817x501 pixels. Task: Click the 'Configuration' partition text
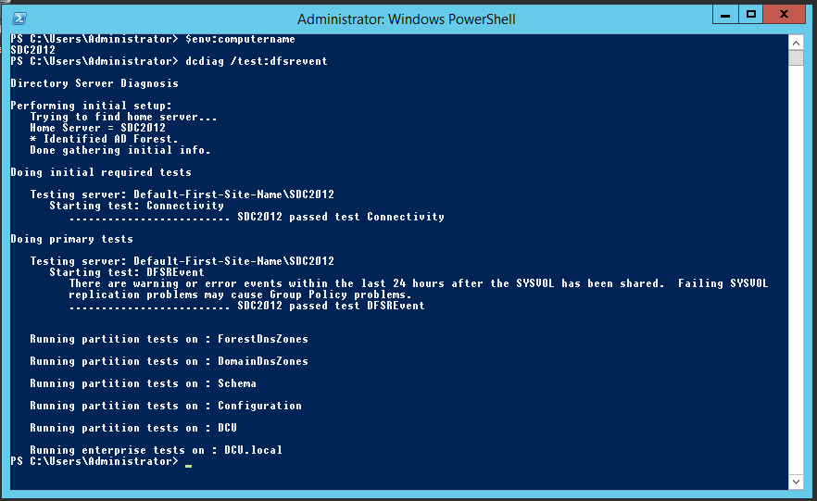(x=259, y=406)
